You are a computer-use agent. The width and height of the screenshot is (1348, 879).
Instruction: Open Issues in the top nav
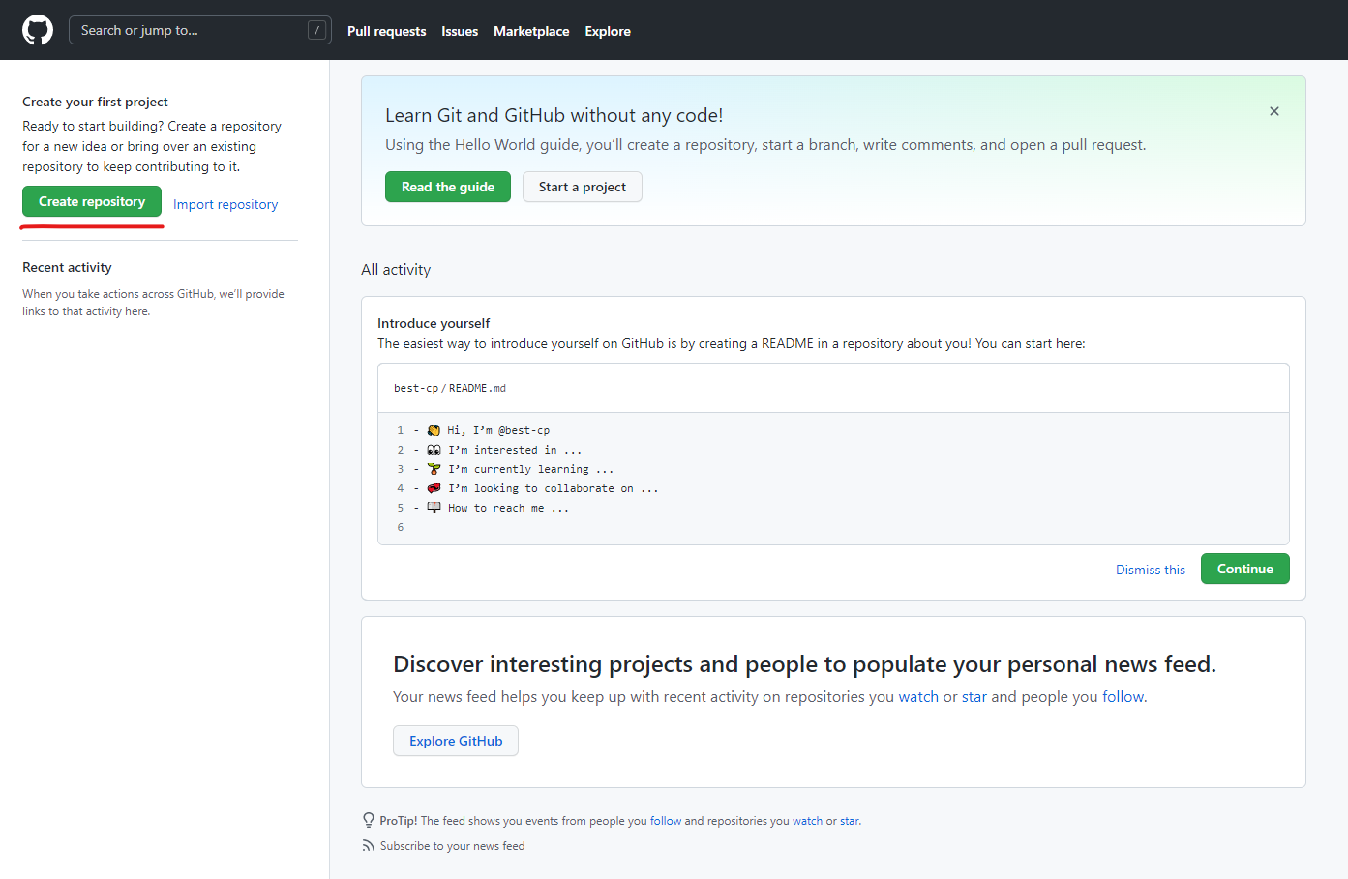[460, 31]
